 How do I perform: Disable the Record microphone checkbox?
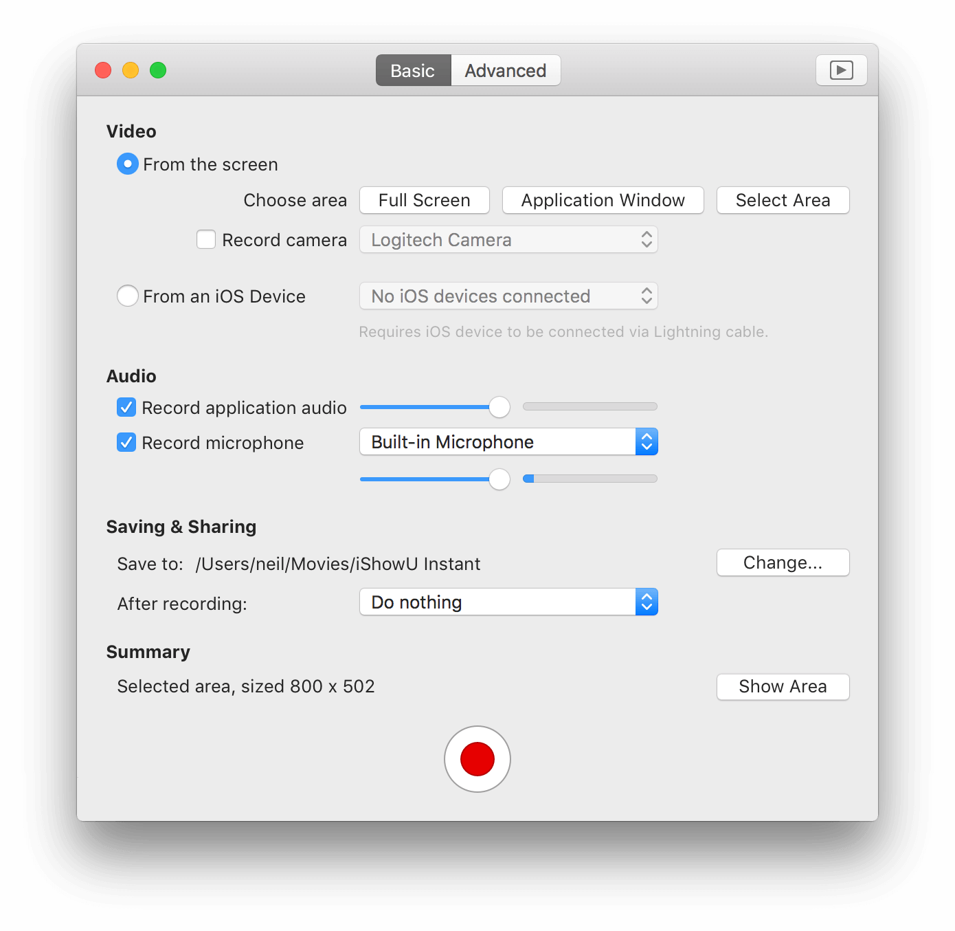[126, 442]
